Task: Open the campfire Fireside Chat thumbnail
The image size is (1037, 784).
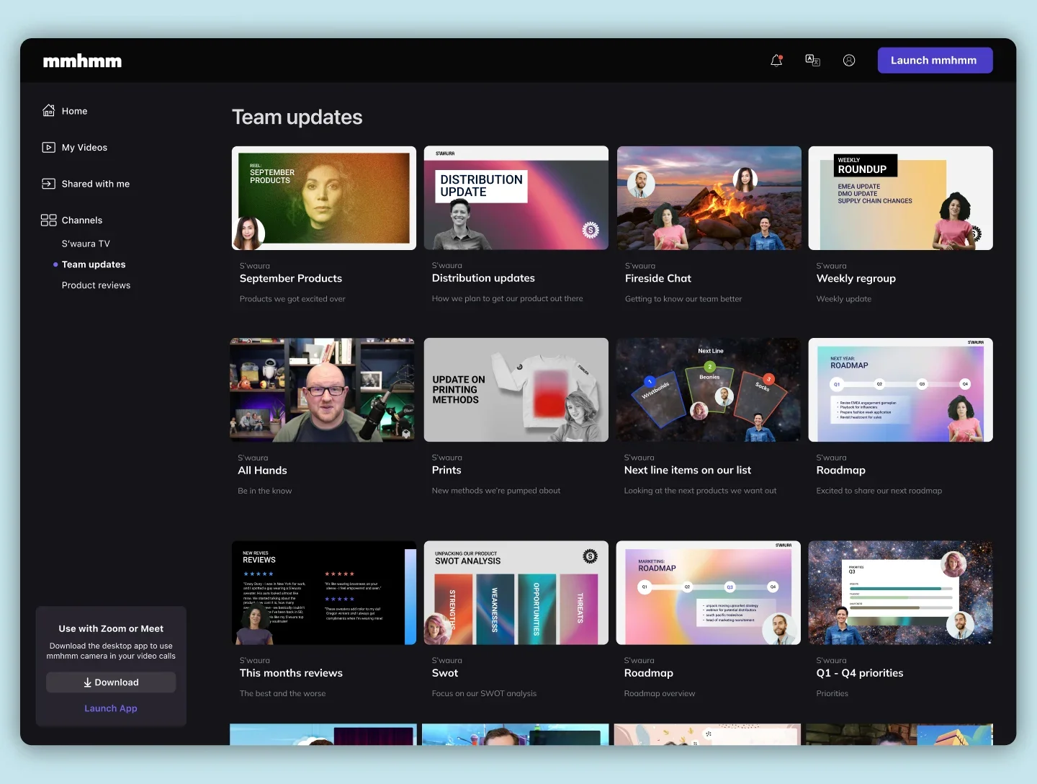Action: 709,198
